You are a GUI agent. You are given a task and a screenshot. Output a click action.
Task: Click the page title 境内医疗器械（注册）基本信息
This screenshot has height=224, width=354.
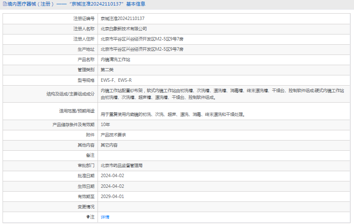click(76, 4)
